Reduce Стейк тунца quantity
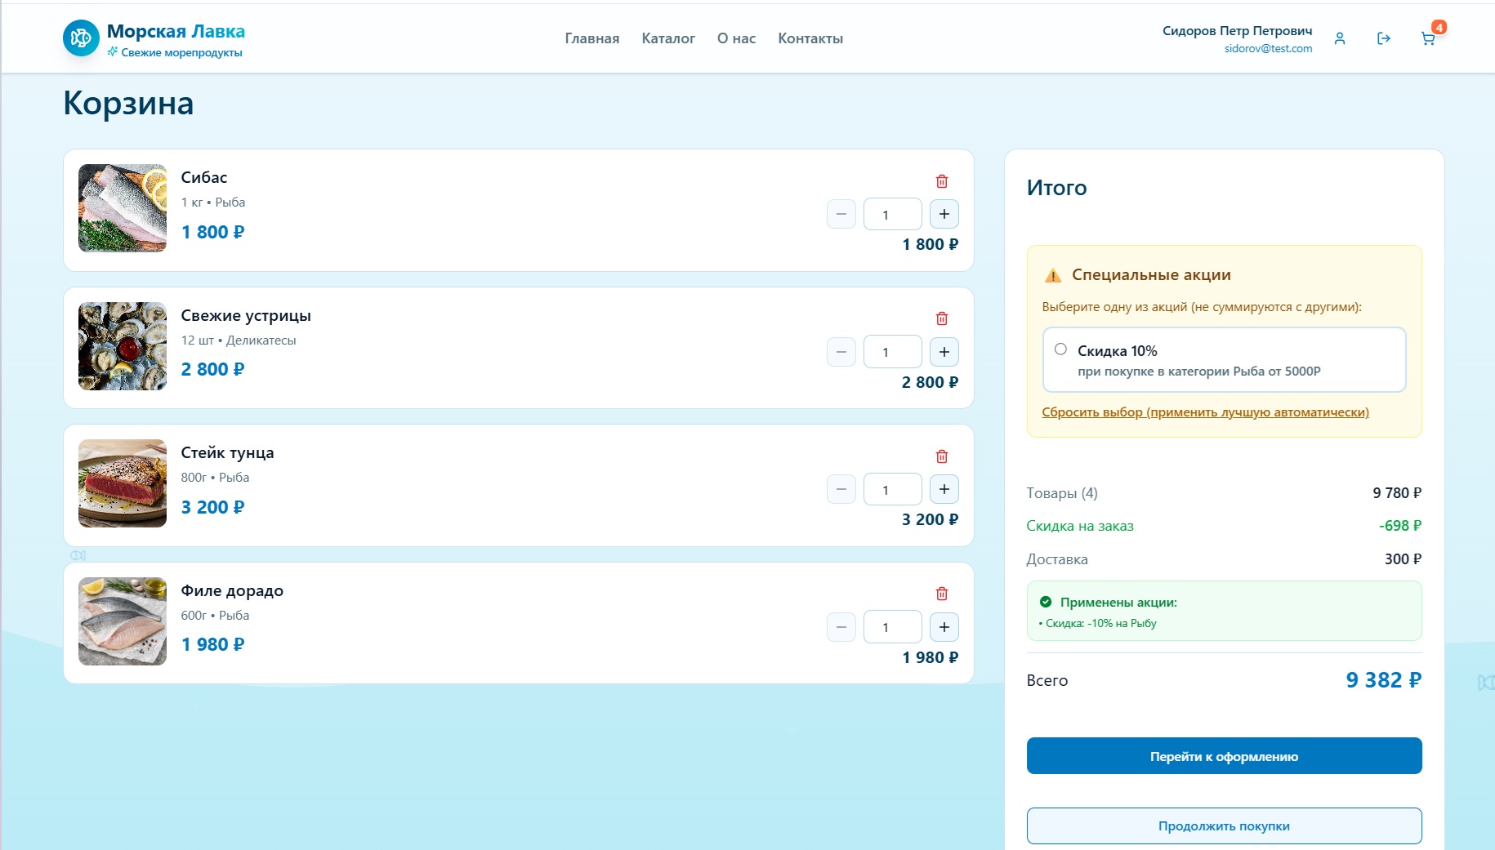 (841, 489)
